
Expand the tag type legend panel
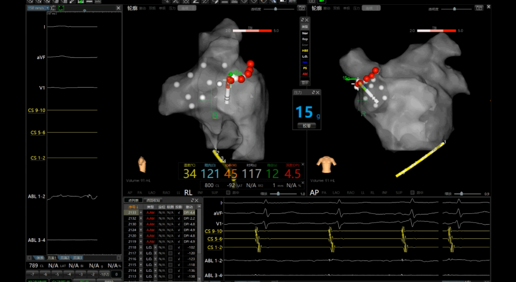coord(302,20)
